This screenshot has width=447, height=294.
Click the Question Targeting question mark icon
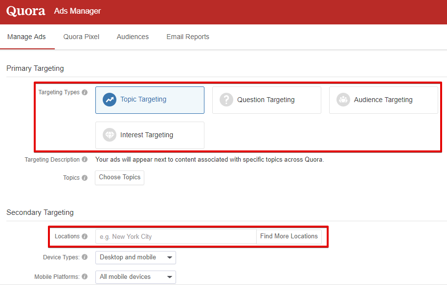[x=226, y=100]
